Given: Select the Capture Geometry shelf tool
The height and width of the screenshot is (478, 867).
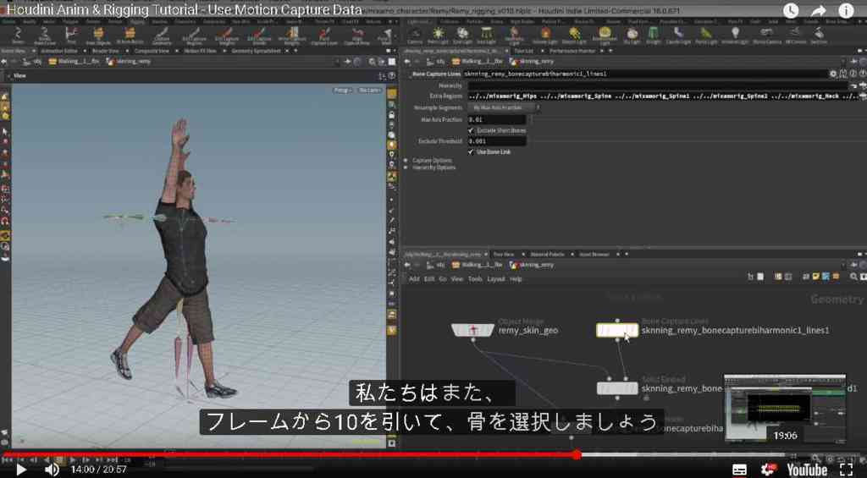Looking at the screenshot, I should [162, 36].
